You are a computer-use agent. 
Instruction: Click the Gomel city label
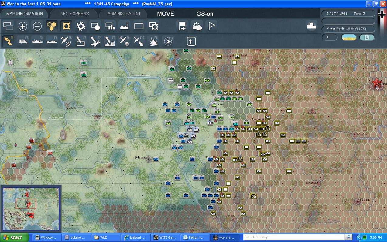230,216
